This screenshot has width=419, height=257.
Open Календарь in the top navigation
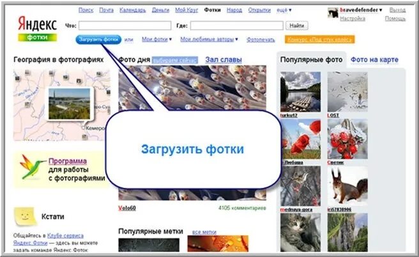pyautogui.click(x=133, y=10)
